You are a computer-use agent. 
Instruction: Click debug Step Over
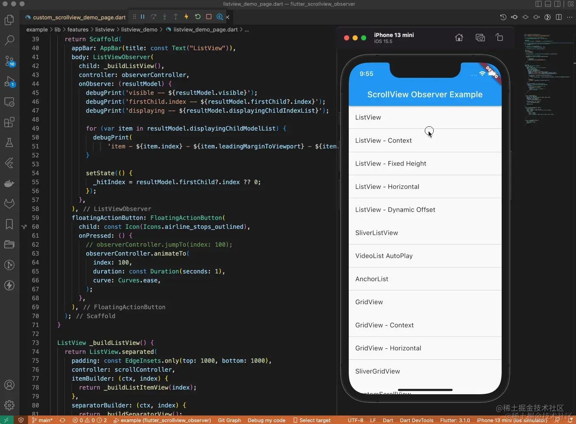point(154,17)
